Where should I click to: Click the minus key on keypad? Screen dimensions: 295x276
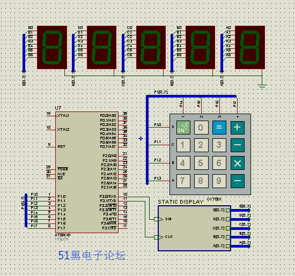[238, 145]
